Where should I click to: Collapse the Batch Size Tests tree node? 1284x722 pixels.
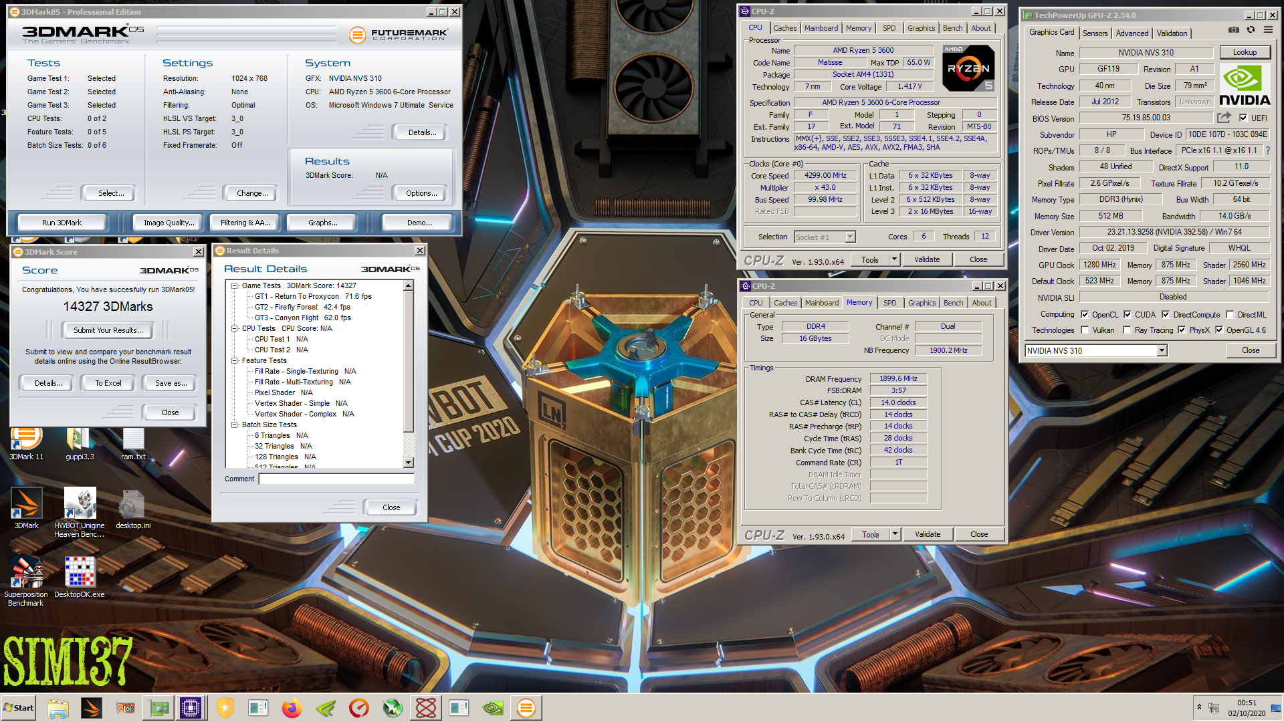click(235, 425)
